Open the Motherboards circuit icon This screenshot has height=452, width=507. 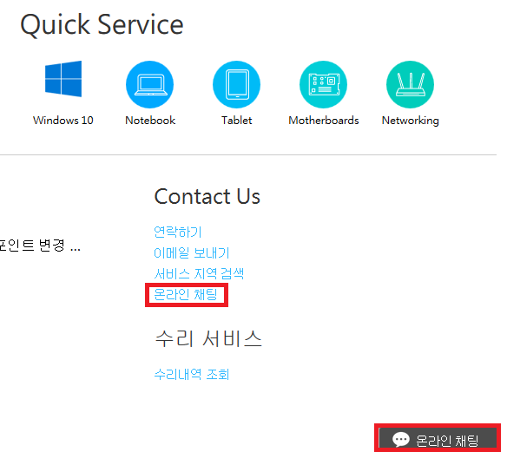click(x=323, y=85)
